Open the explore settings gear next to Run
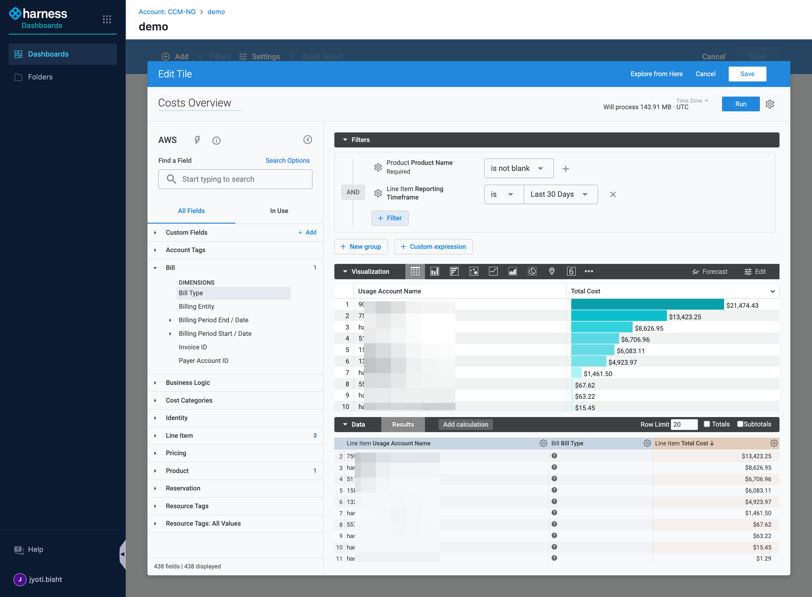Image resolution: width=812 pixels, height=597 pixels. pos(770,104)
